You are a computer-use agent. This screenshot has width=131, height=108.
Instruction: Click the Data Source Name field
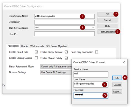(64, 16)
